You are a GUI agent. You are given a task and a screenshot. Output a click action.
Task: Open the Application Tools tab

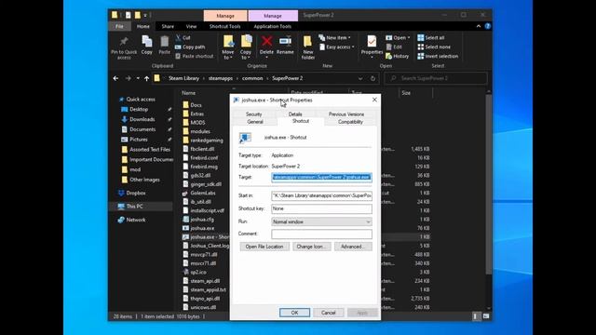click(x=273, y=26)
